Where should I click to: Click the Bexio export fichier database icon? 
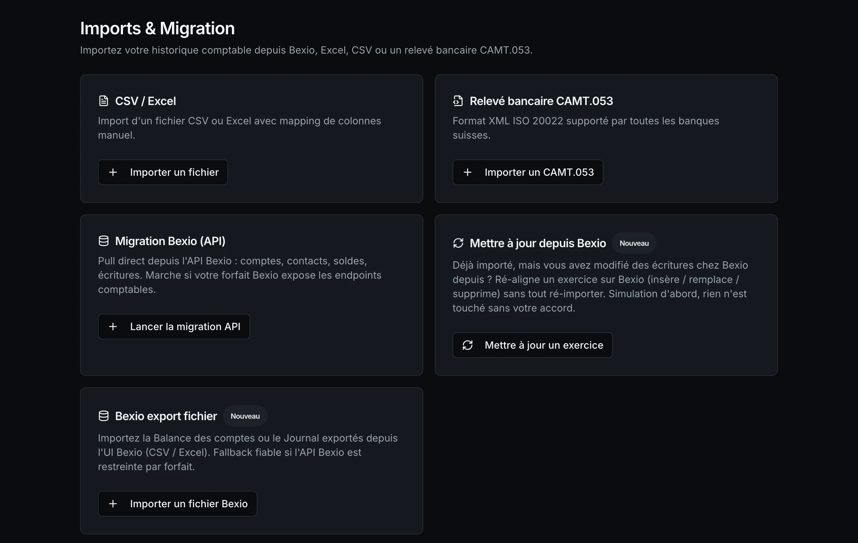103,416
